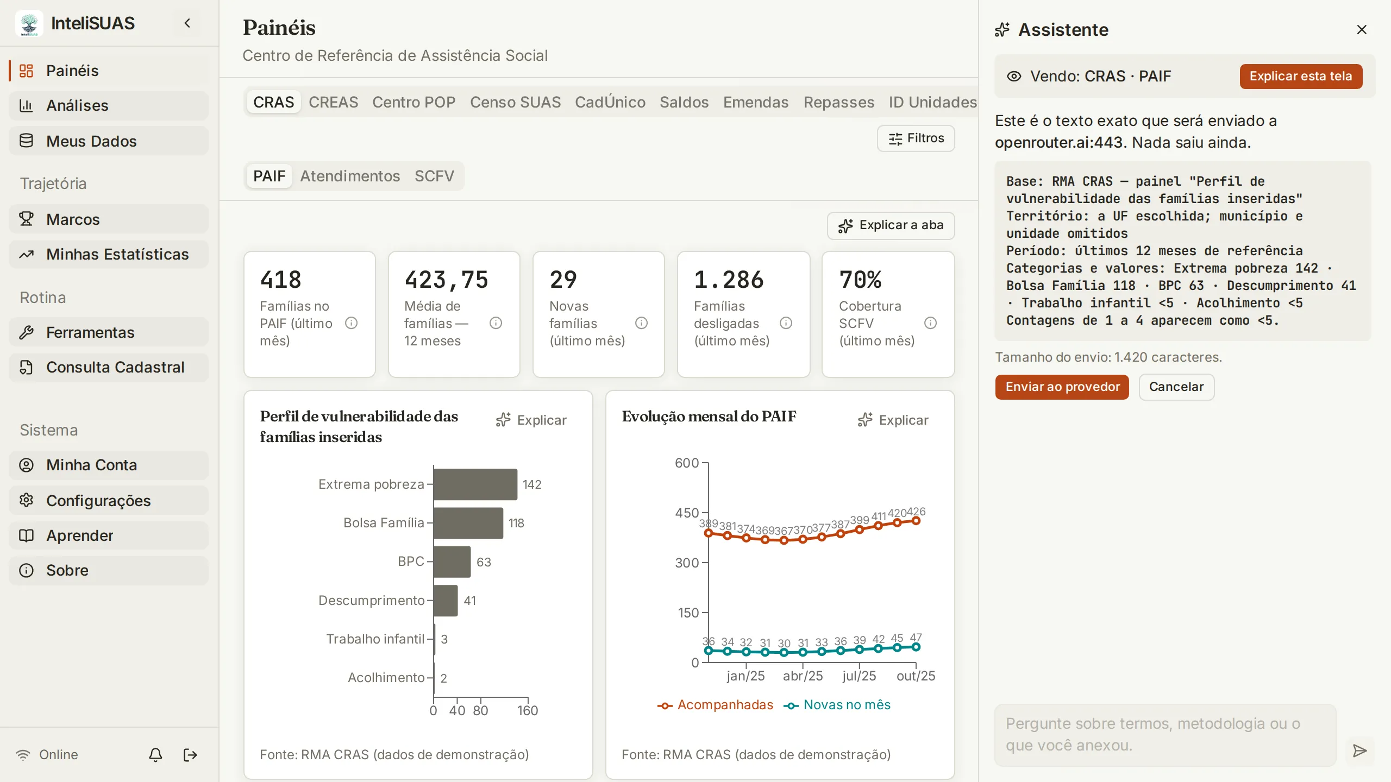Switch to Atendimentos sub-tab

[x=350, y=176]
